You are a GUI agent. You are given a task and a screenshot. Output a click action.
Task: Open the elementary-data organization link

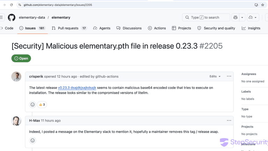click(32, 17)
